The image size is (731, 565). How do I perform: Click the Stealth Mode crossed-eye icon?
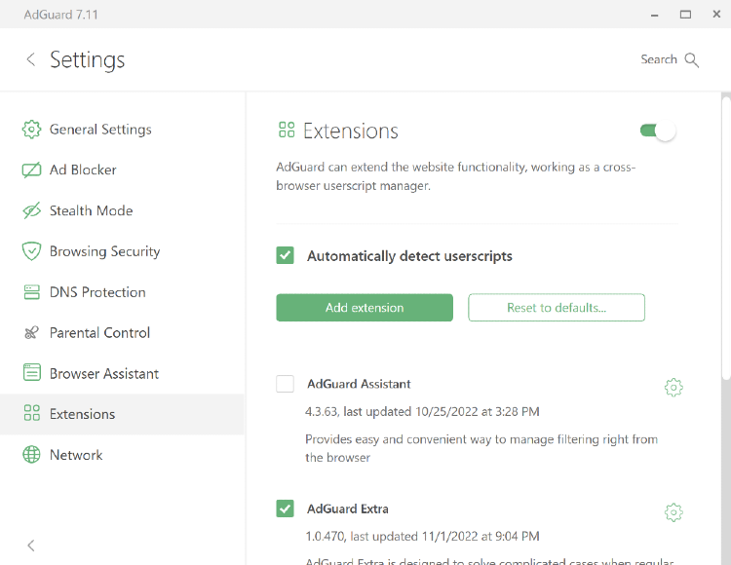[31, 210]
